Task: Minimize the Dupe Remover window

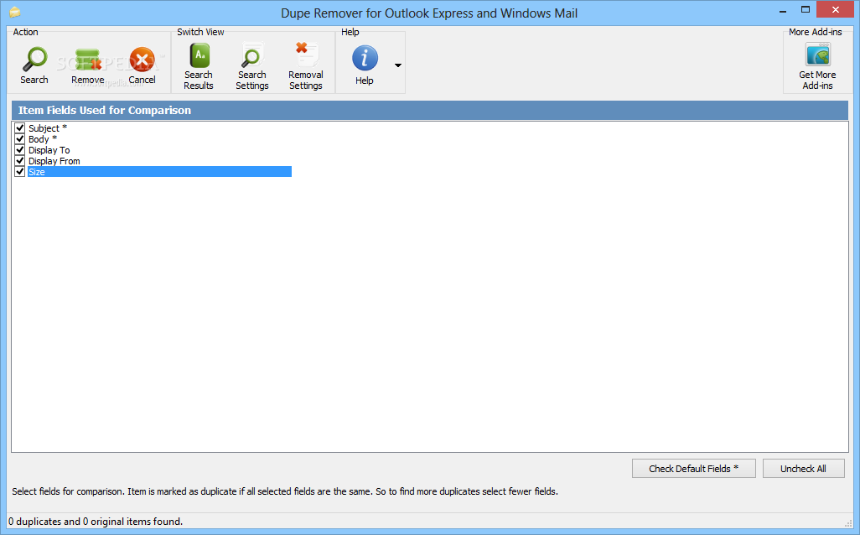Action: pyautogui.click(x=783, y=10)
